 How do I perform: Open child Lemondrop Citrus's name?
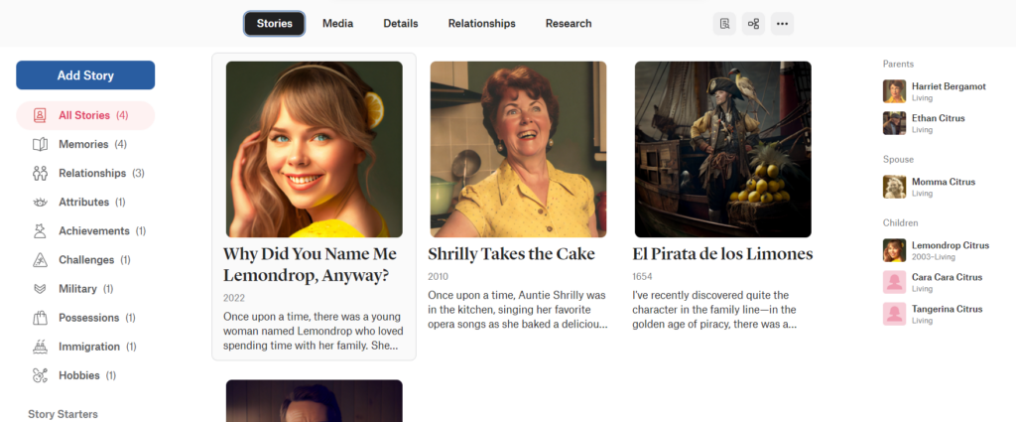[951, 245]
